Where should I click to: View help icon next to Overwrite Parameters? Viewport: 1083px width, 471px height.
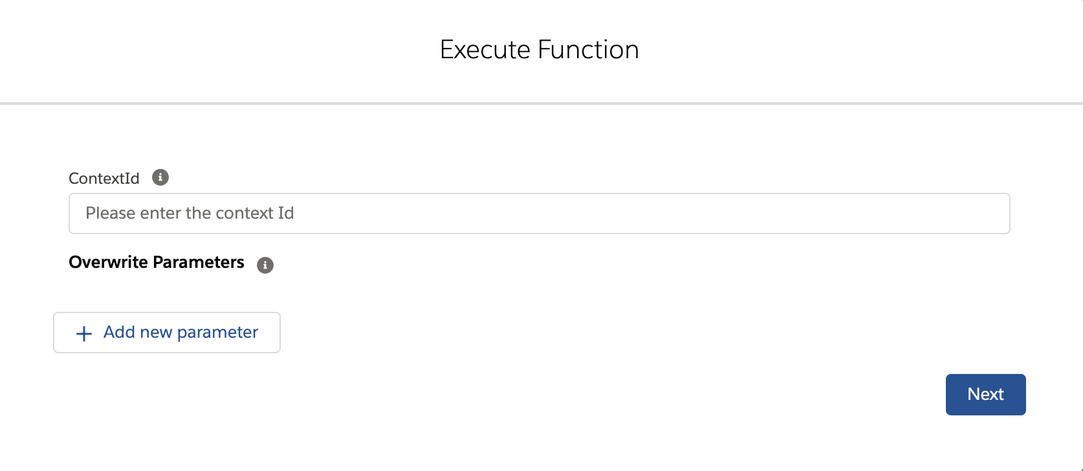265,265
